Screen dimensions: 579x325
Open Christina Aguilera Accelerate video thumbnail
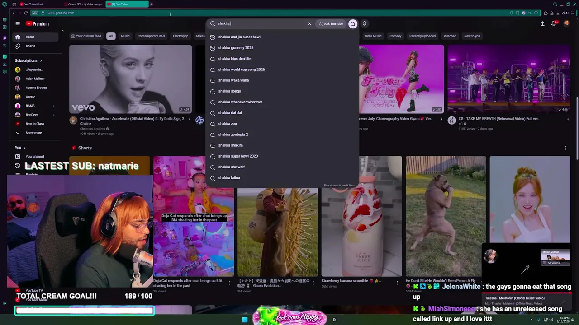click(x=130, y=79)
